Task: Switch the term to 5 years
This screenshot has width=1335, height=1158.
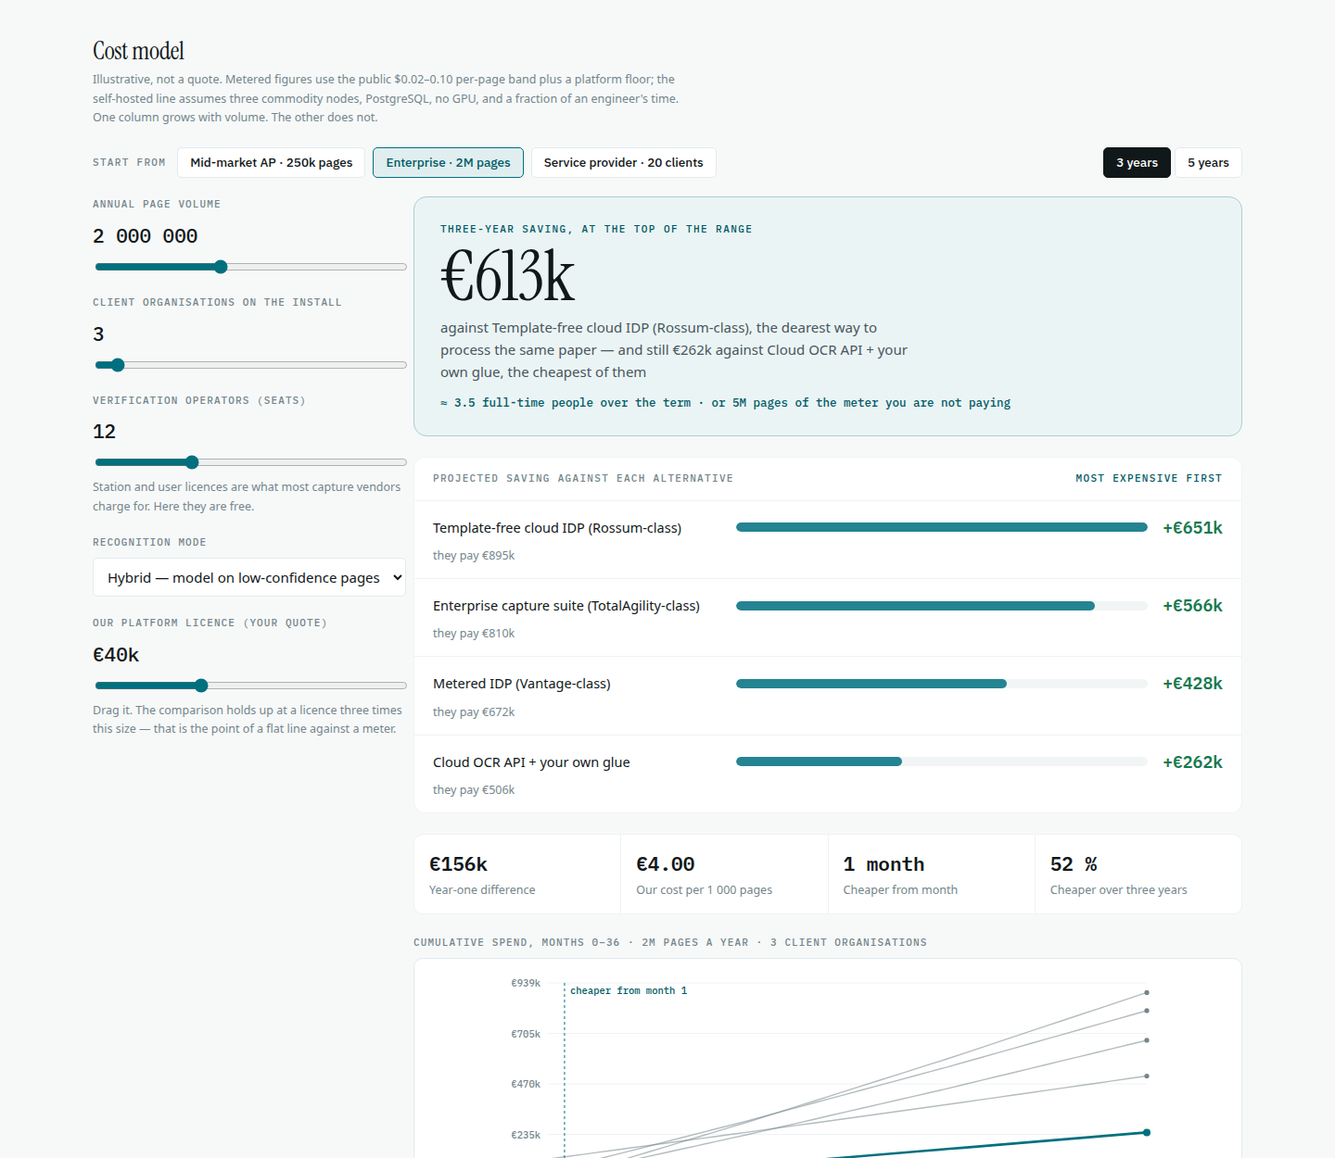Action: 1208,162
